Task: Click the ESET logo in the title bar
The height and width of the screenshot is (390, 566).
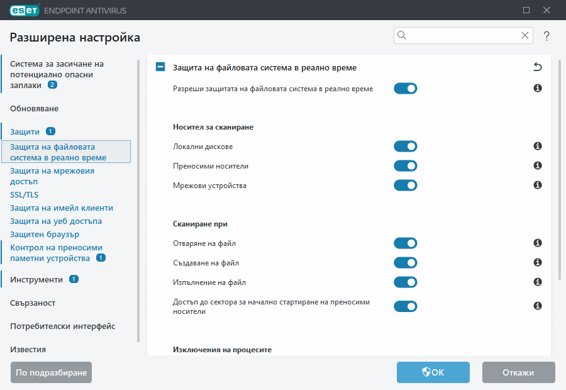Action: (23, 10)
